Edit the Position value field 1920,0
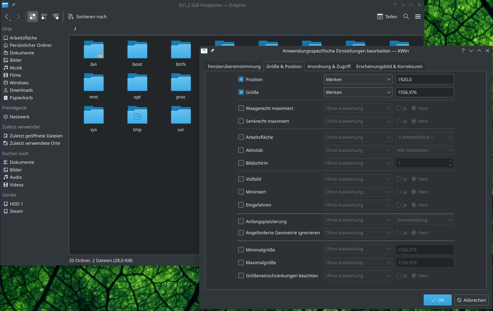Image resolution: width=493 pixels, height=311 pixels. 425,79
